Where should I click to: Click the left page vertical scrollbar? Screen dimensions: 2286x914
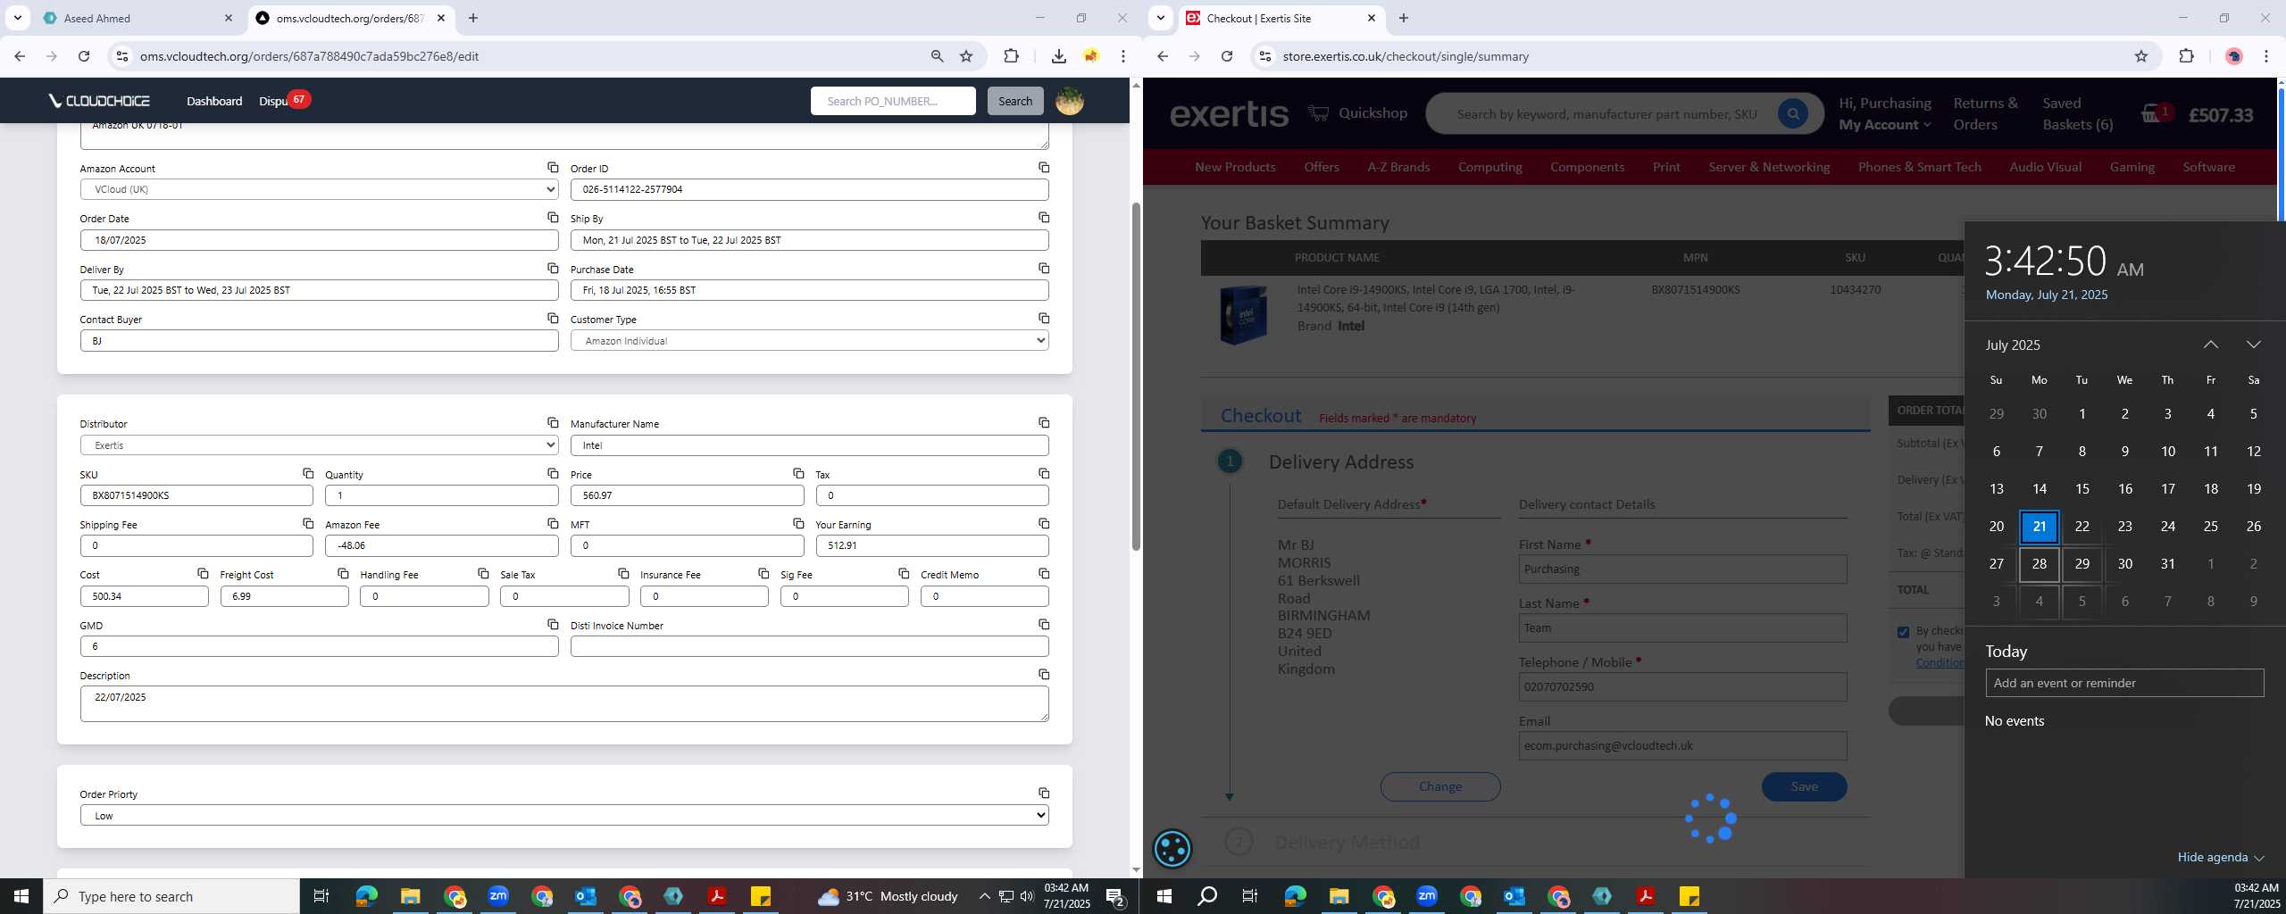[1136, 376]
